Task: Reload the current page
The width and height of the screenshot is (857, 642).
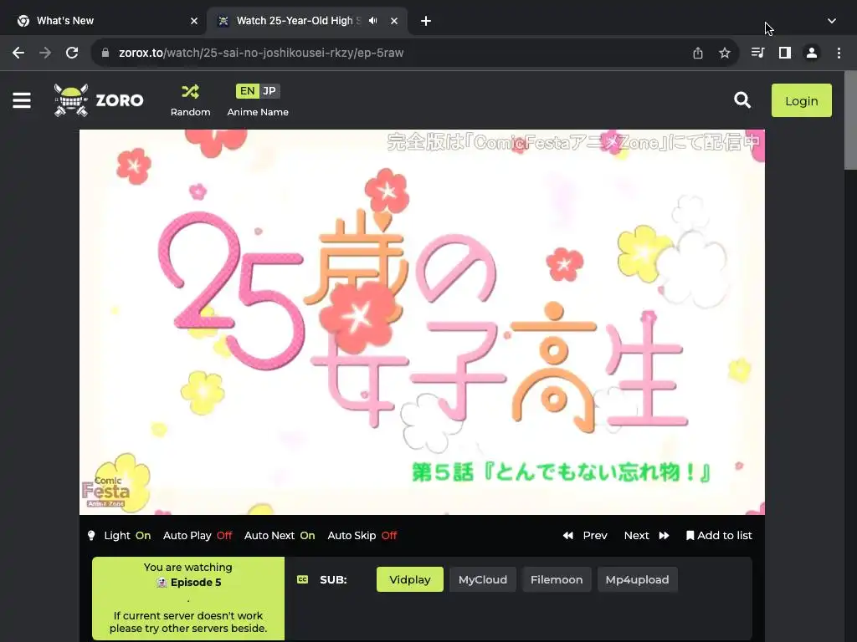Action: (x=72, y=53)
